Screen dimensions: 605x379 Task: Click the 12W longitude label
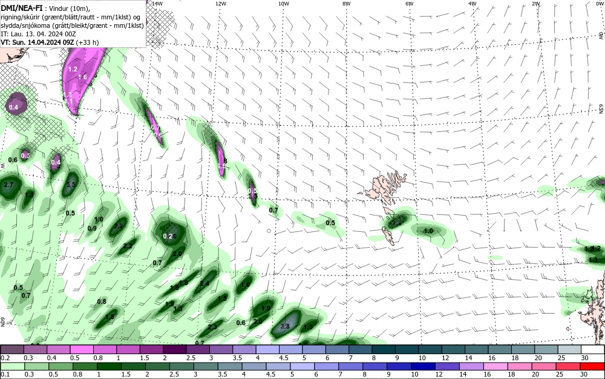(x=220, y=4)
